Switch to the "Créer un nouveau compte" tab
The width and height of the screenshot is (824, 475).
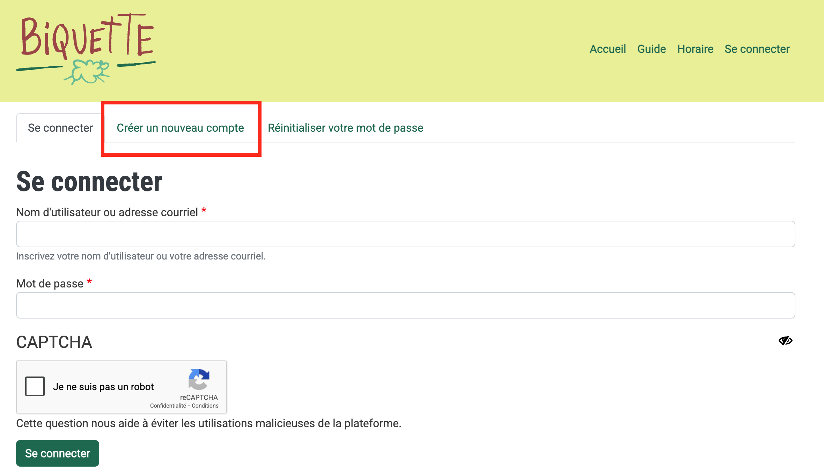click(x=180, y=128)
